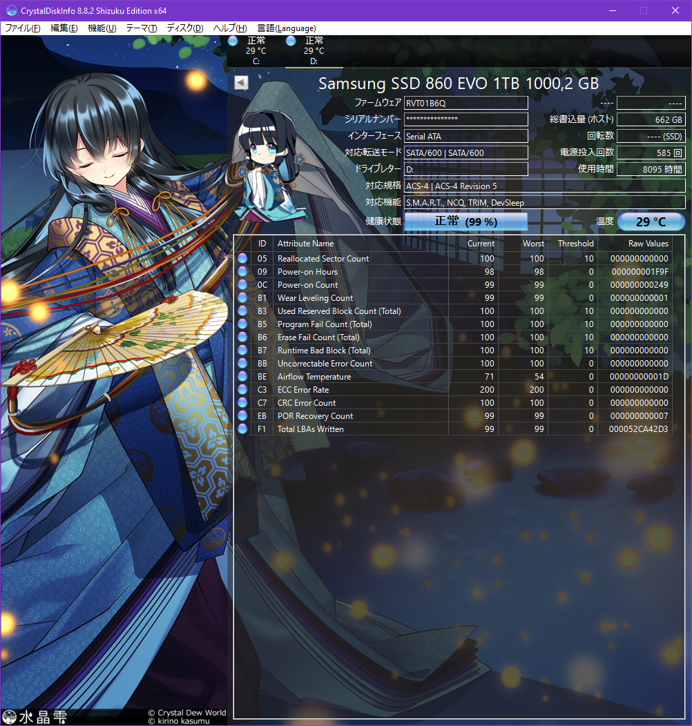Click the power on count value 585 回
Image resolution: width=692 pixels, height=726 pixels.
click(651, 153)
